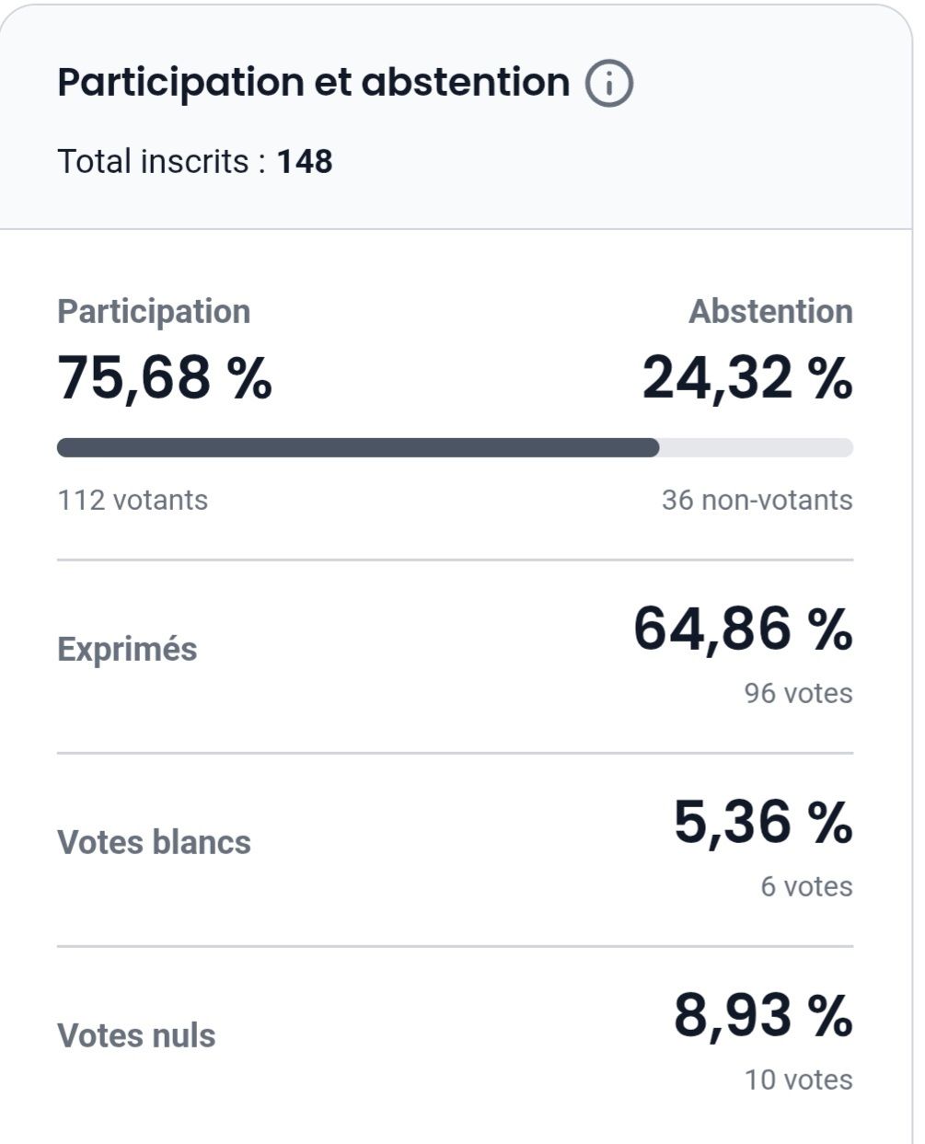Click the '112 votants' caption
925x1144 pixels.
click(x=133, y=500)
